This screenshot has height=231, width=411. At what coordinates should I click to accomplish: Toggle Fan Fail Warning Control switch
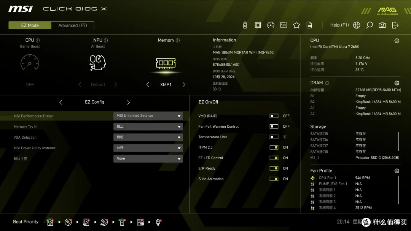(x=274, y=127)
